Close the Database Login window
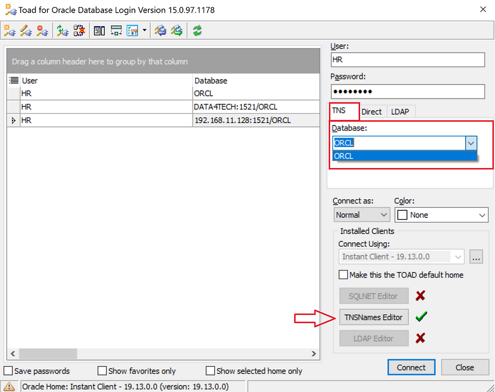This screenshot has height=392, width=495. (x=483, y=10)
